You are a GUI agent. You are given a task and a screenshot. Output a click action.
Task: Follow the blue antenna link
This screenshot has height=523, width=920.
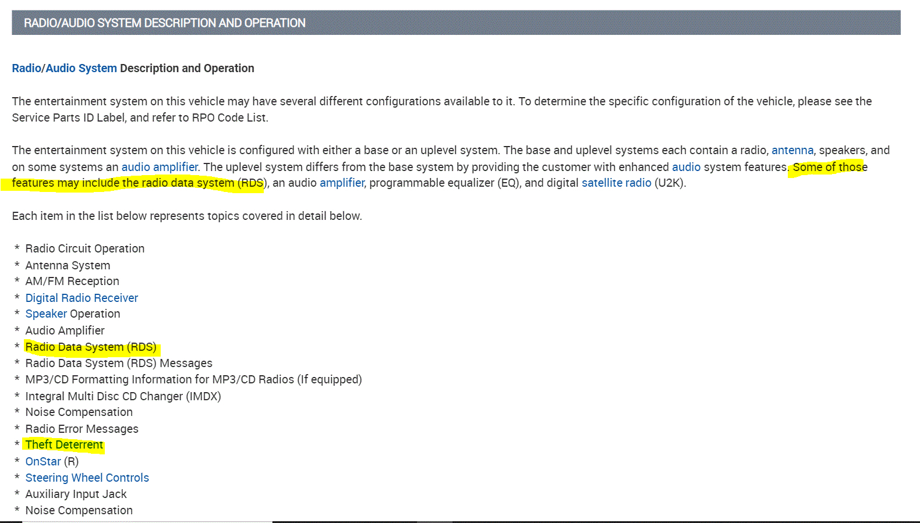(x=792, y=150)
